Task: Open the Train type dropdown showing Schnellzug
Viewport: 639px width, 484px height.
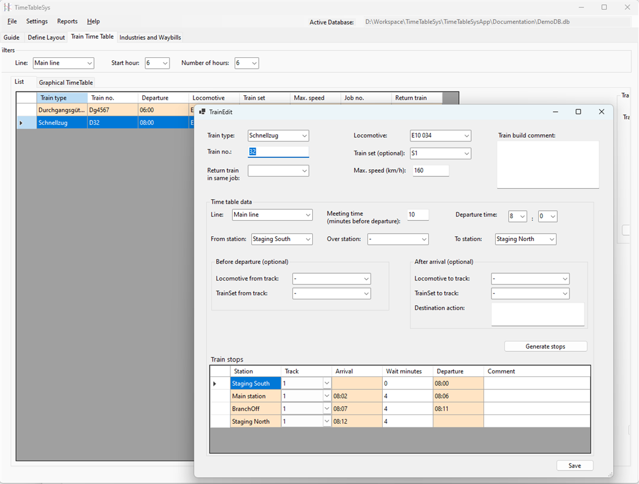Action: (x=304, y=135)
